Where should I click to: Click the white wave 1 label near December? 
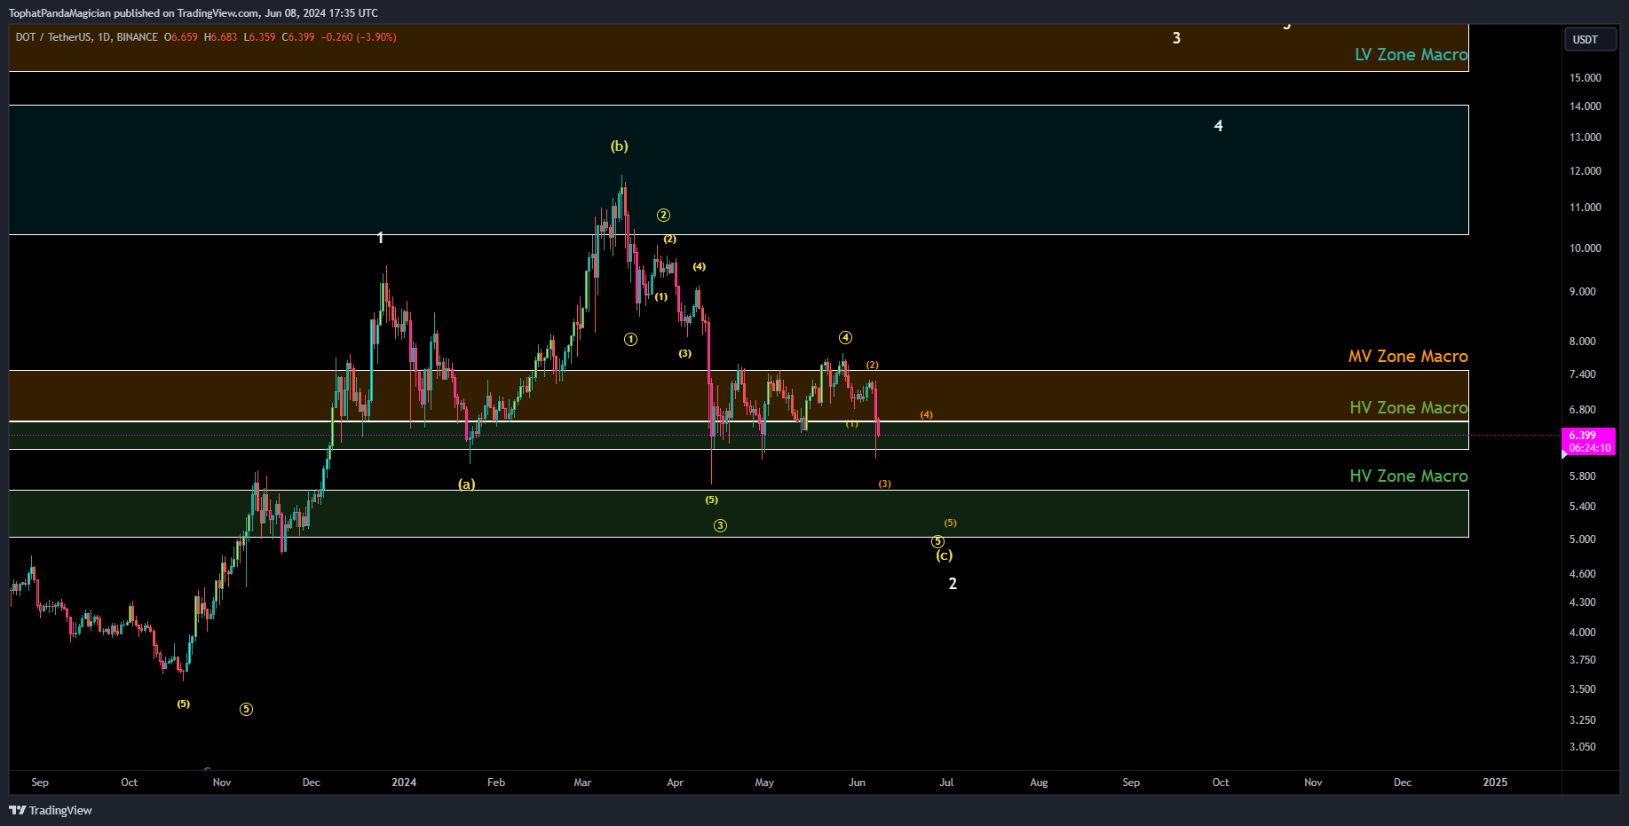coord(380,238)
